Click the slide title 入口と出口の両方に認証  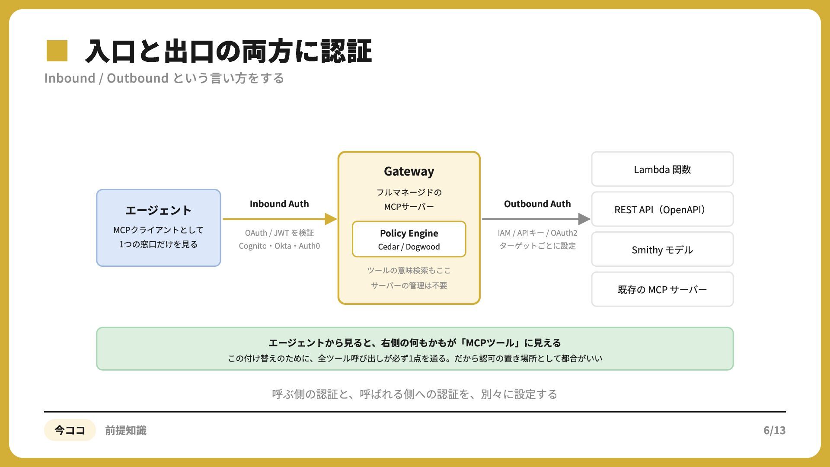point(228,51)
